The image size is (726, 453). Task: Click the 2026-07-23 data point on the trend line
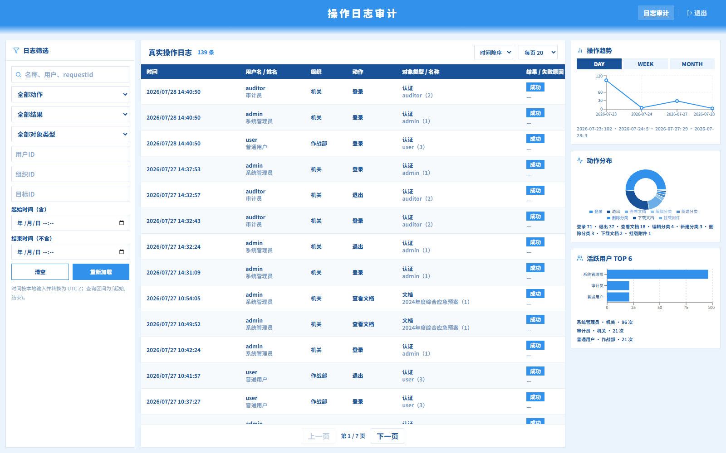tap(606, 80)
